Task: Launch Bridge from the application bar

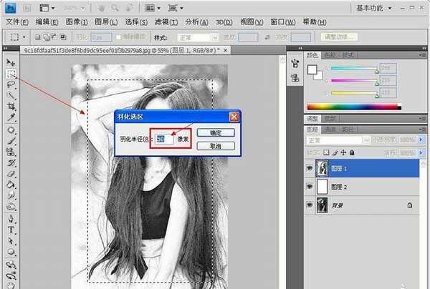Action: pos(27,8)
